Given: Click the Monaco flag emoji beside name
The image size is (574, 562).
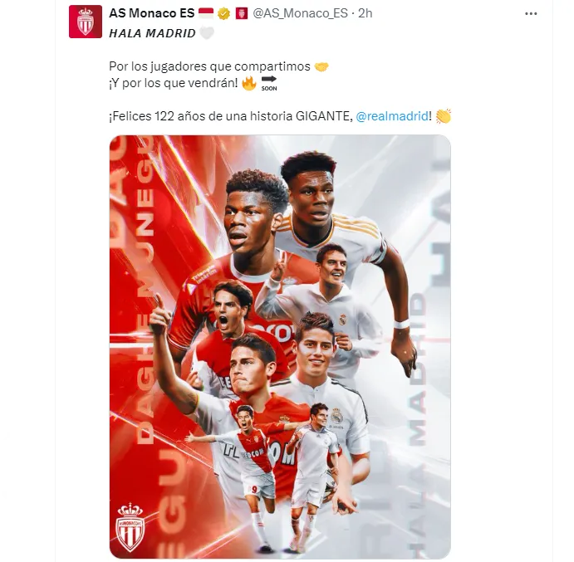Looking at the screenshot, I should tap(206, 13).
